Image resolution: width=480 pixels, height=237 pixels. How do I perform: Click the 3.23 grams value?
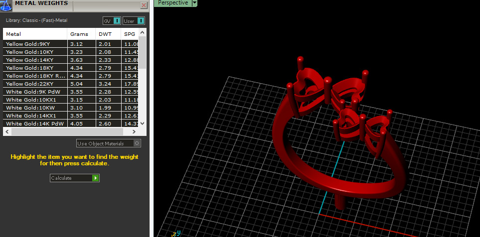[x=77, y=52]
